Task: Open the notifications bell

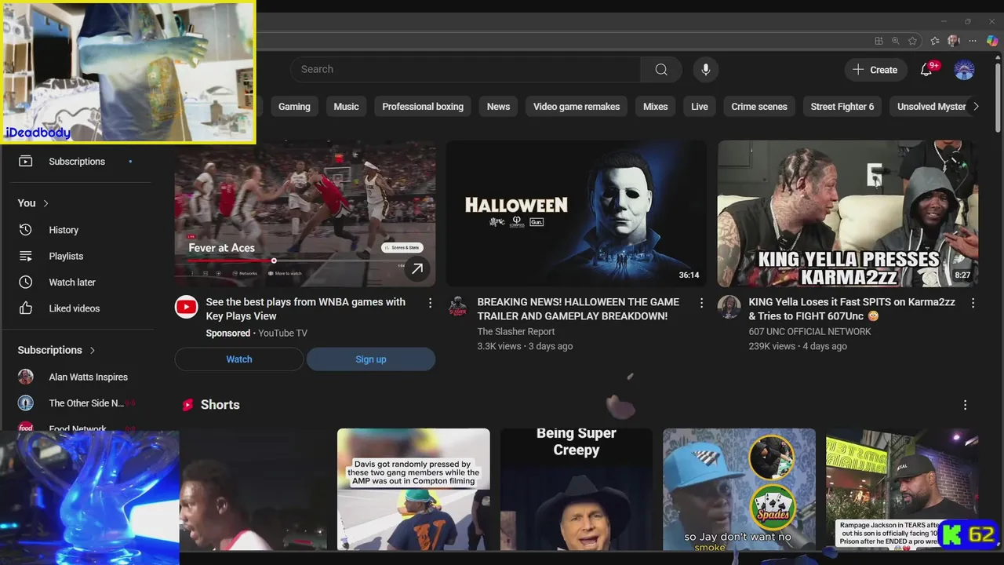Action: coord(926,69)
